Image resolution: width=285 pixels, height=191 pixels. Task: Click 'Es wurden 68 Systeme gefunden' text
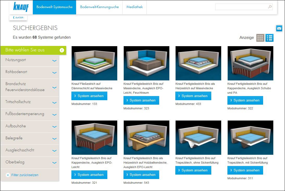tap(42, 37)
